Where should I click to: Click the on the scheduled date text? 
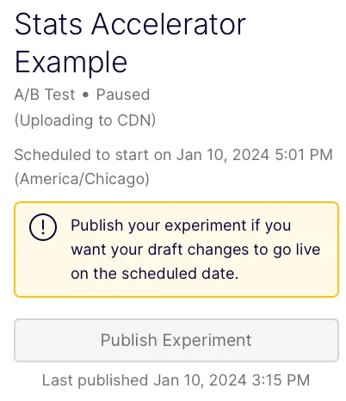tap(155, 274)
